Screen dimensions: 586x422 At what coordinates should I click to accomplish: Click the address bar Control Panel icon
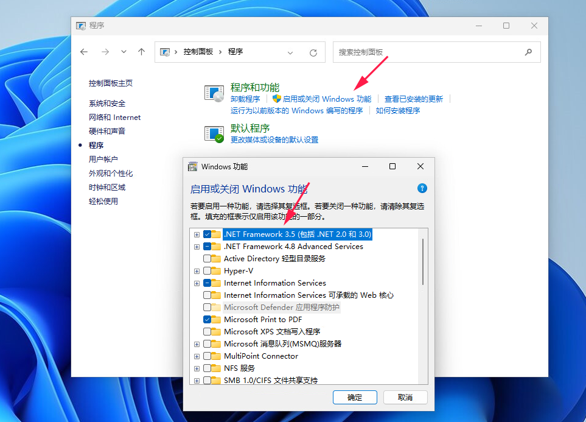tap(165, 52)
